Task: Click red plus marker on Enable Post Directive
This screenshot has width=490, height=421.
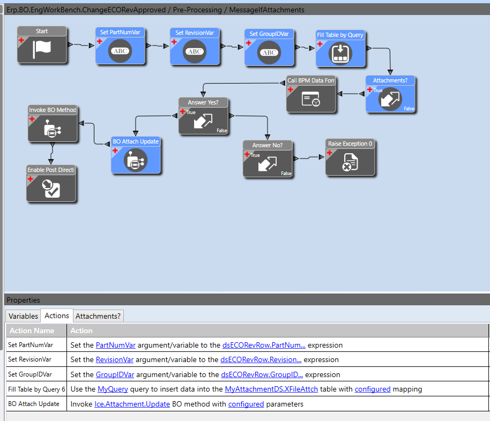Action: click(31, 179)
